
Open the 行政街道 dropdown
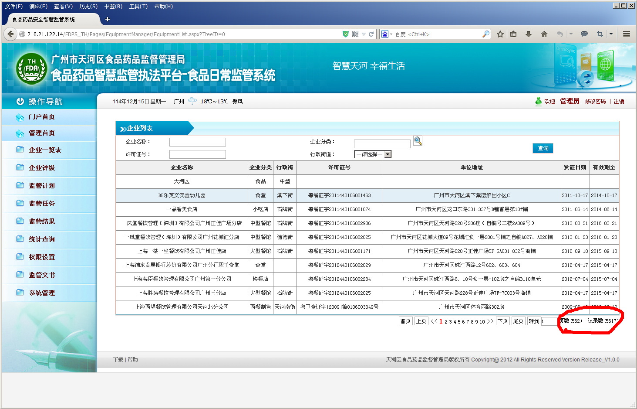[373, 154]
